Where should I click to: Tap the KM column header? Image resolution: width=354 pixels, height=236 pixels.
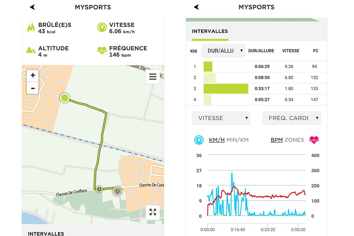pyautogui.click(x=194, y=51)
